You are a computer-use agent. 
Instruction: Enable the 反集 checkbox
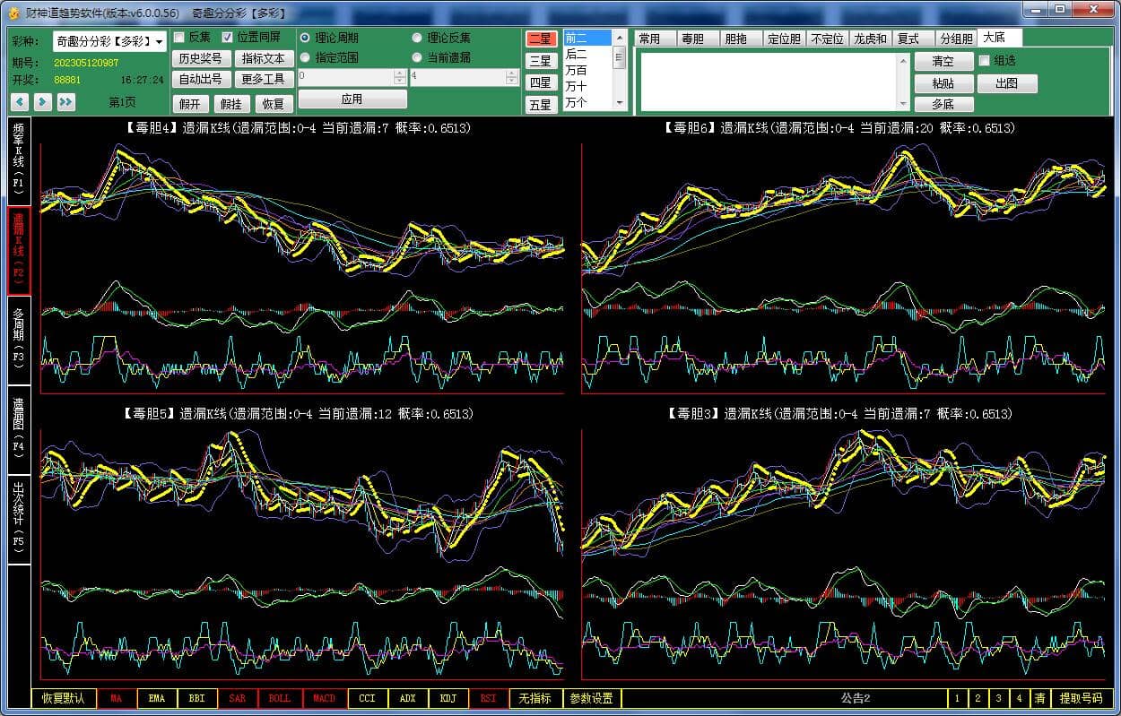(x=179, y=38)
